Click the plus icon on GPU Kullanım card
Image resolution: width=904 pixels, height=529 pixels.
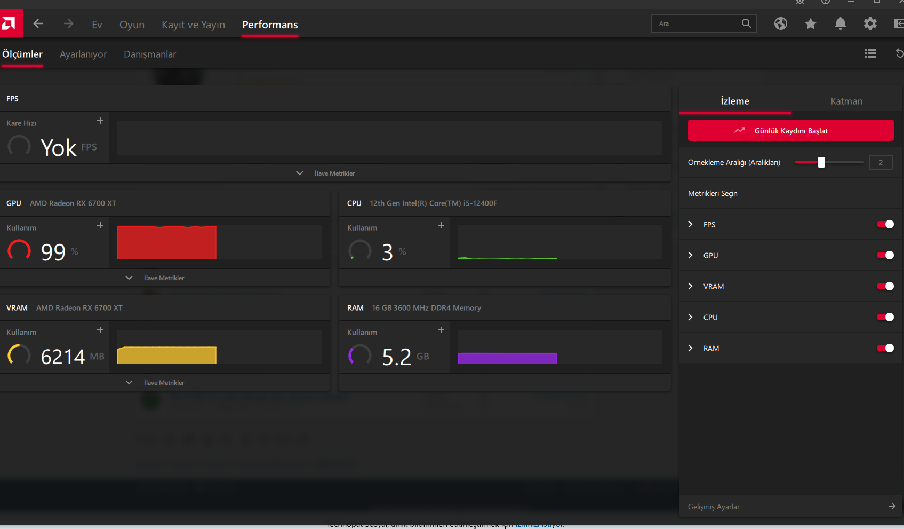click(x=100, y=225)
